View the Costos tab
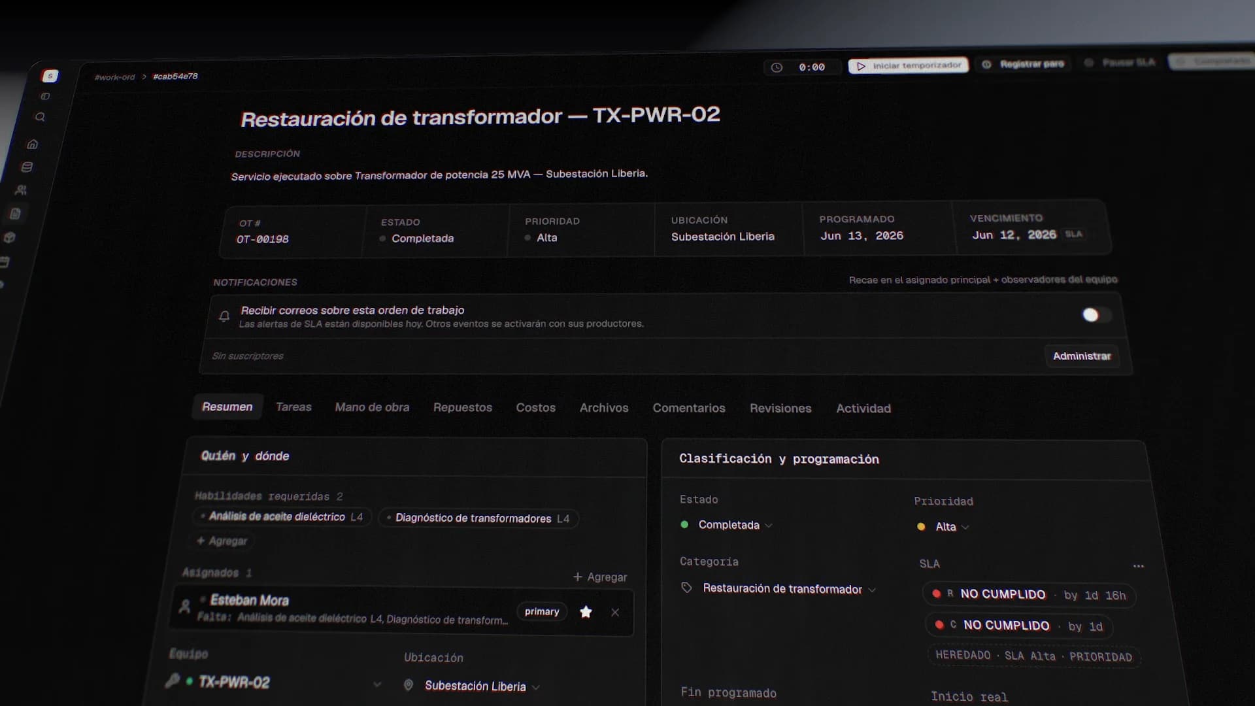Viewport: 1255px width, 706px height. (536, 408)
